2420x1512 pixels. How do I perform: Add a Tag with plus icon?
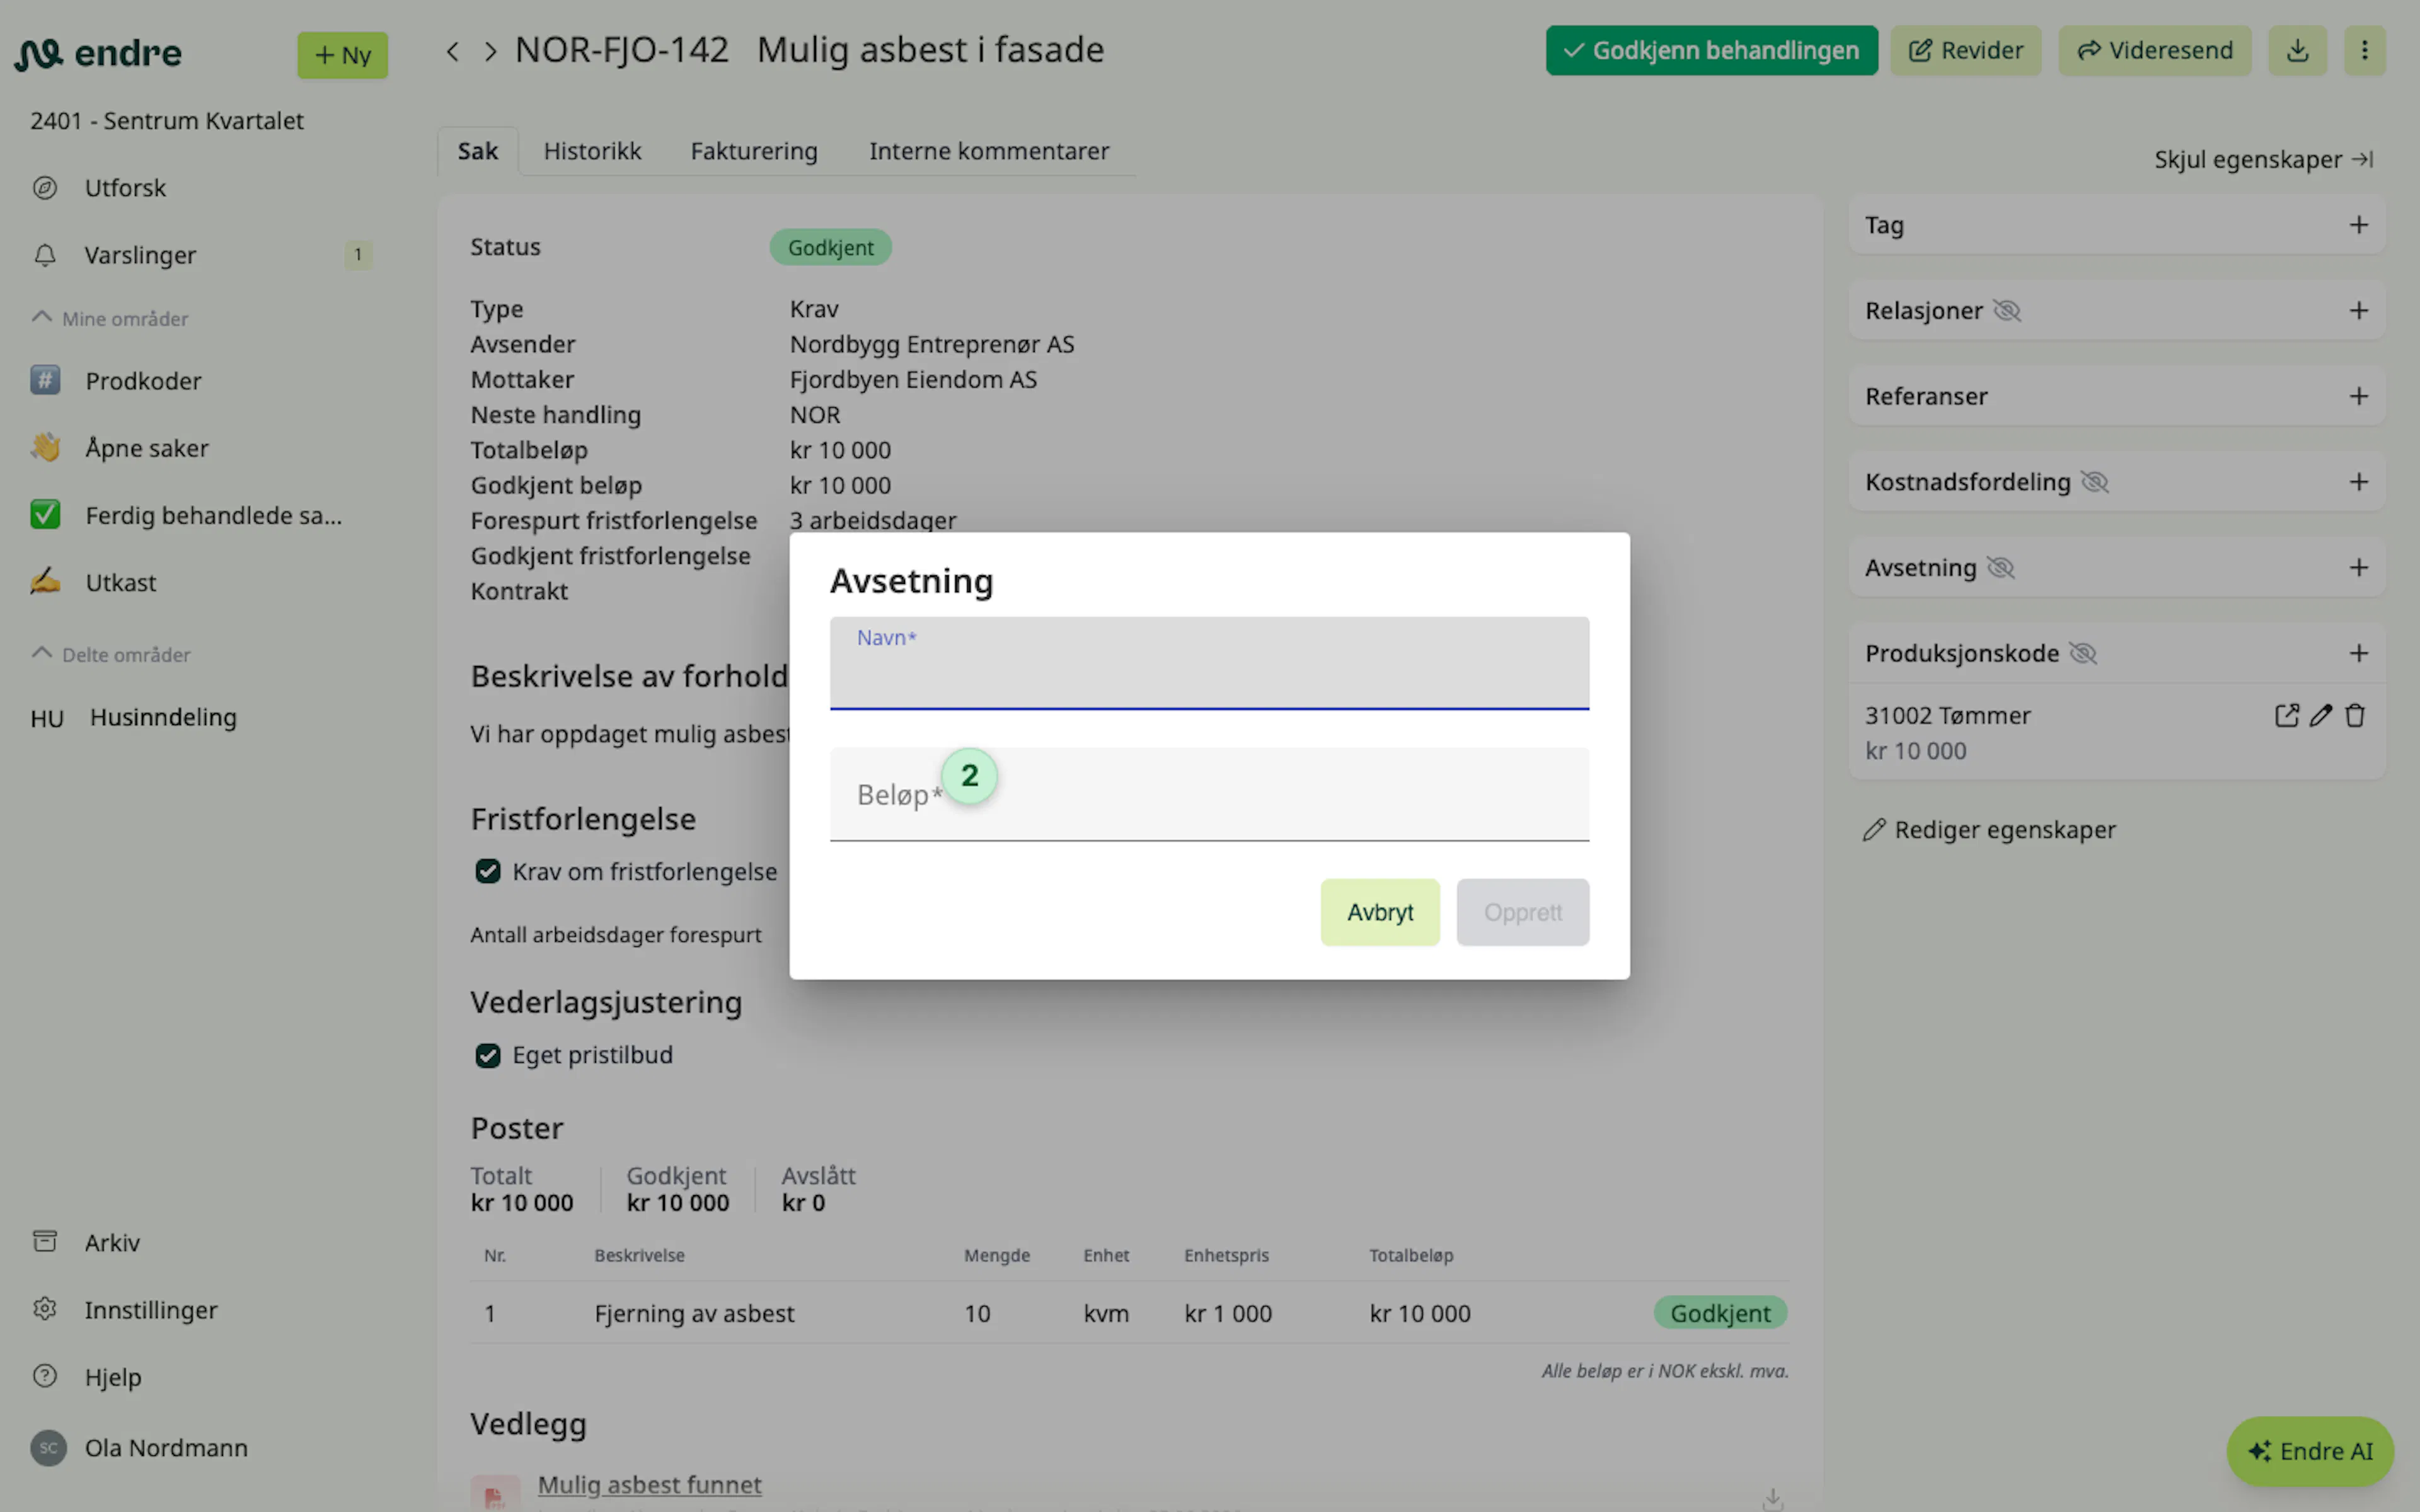click(x=2358, y=225)
